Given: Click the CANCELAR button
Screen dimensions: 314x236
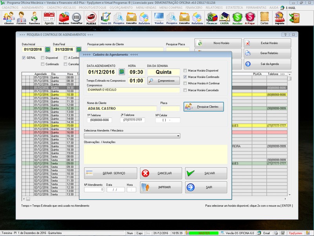Looking at the screenshot, I should pos(161,173).
